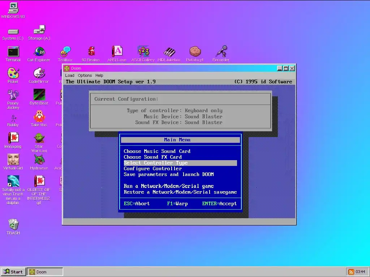Click the Start button on taskbar

[13, 272]
